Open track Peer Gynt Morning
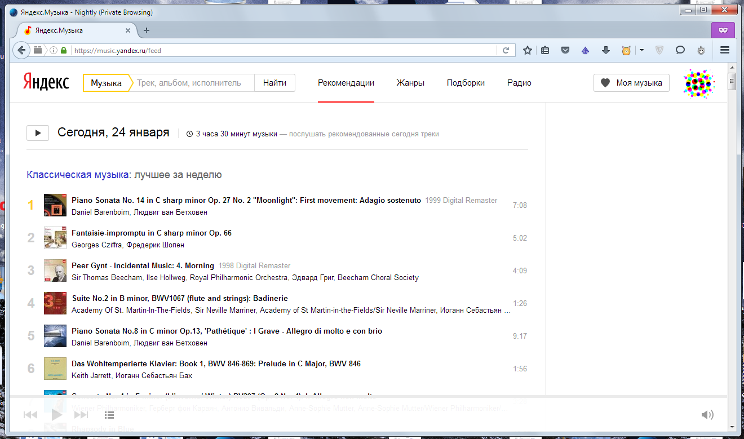 [x=143, y=265]
